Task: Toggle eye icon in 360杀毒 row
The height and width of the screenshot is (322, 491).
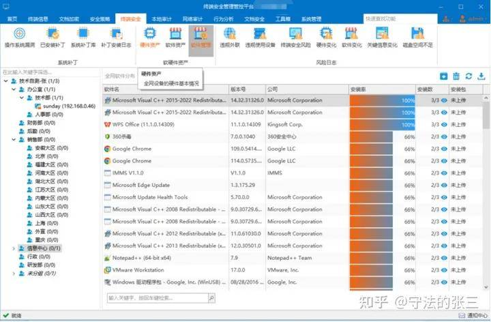Action: pos(444,137)
